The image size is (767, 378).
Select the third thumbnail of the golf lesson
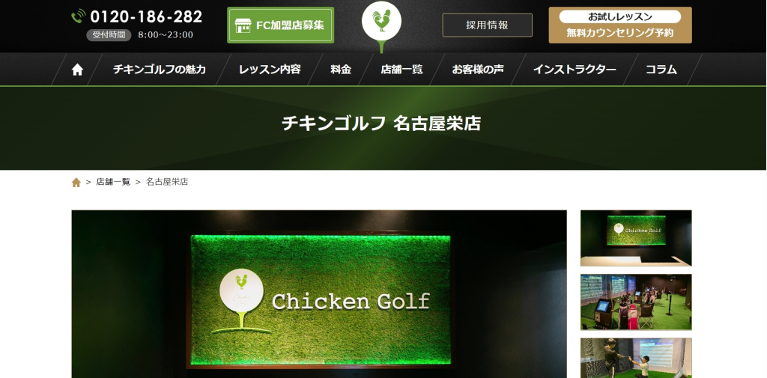(x=636, y=358)
